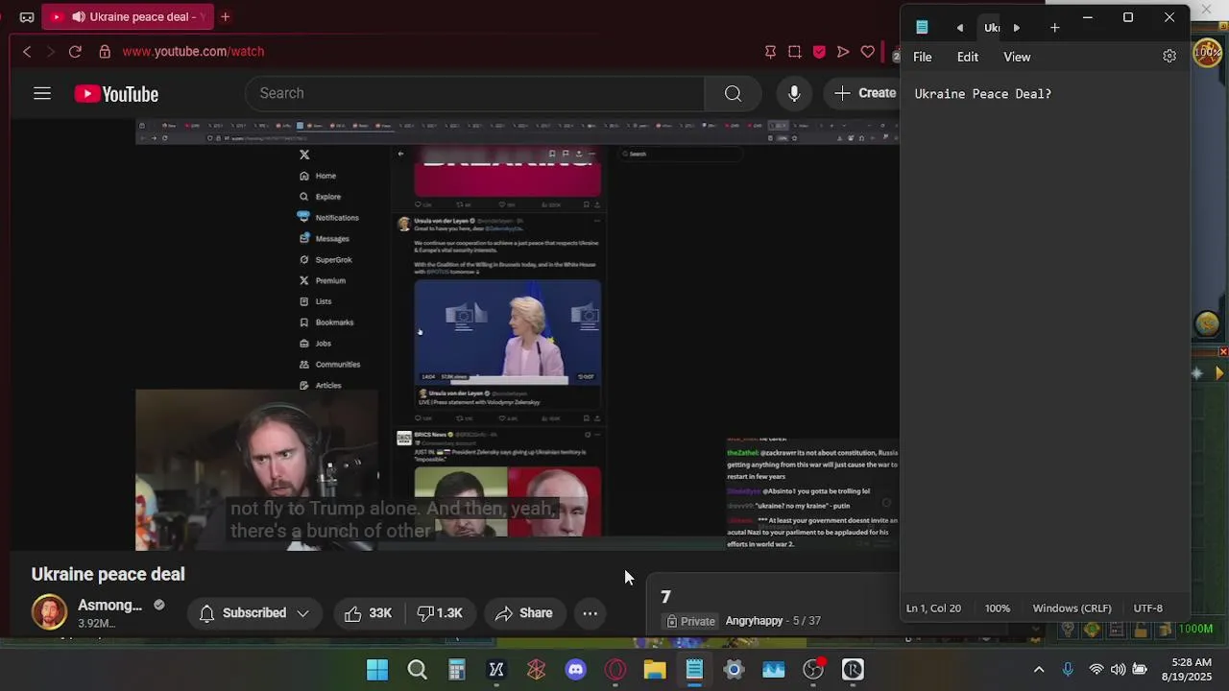Click the Share button below the video
Viewport: 1229px width, 691px height.
tap(524, 613)
